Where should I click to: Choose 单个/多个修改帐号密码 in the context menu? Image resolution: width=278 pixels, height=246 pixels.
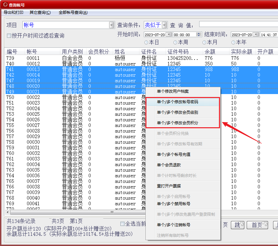tap(177, 102)
